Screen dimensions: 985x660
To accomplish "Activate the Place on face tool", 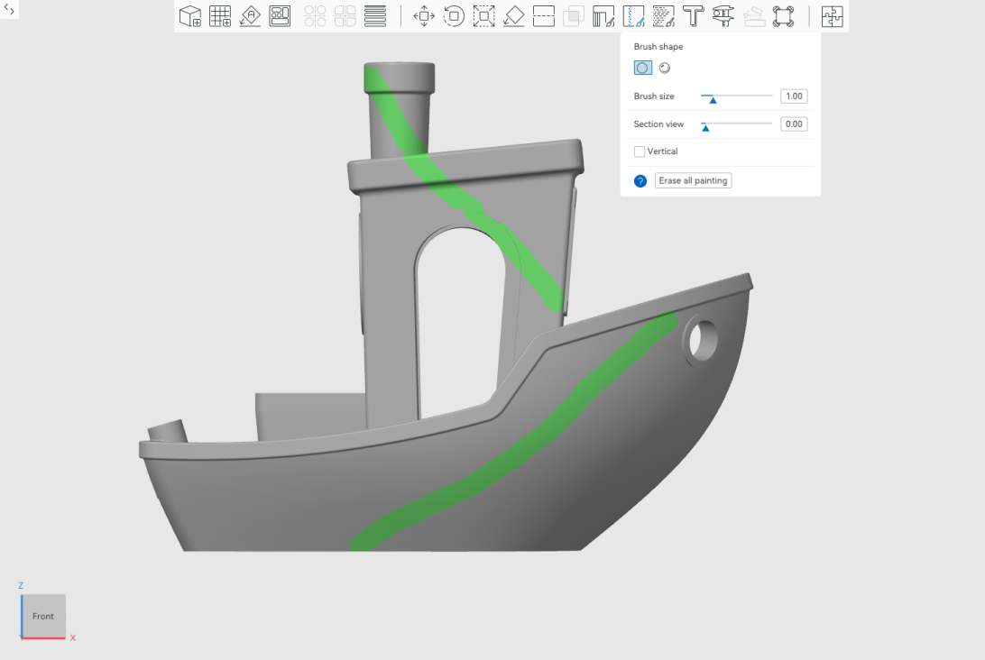I will point(514,15).
